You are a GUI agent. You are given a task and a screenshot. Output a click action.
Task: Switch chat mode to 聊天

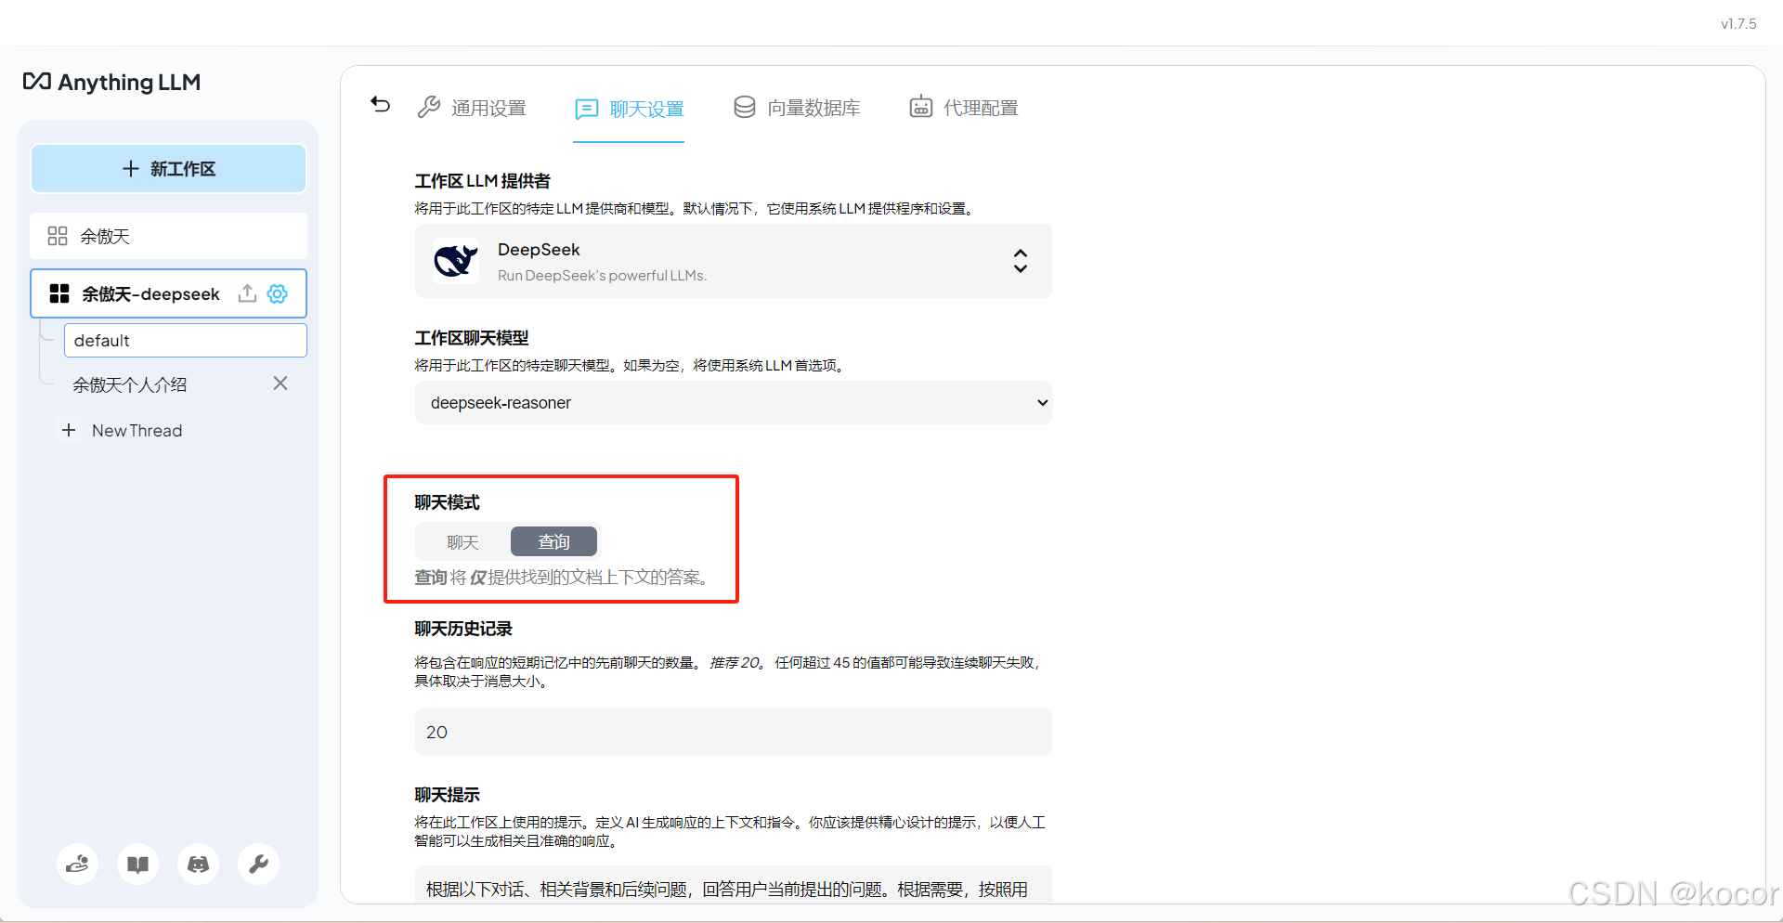point(462,541)
